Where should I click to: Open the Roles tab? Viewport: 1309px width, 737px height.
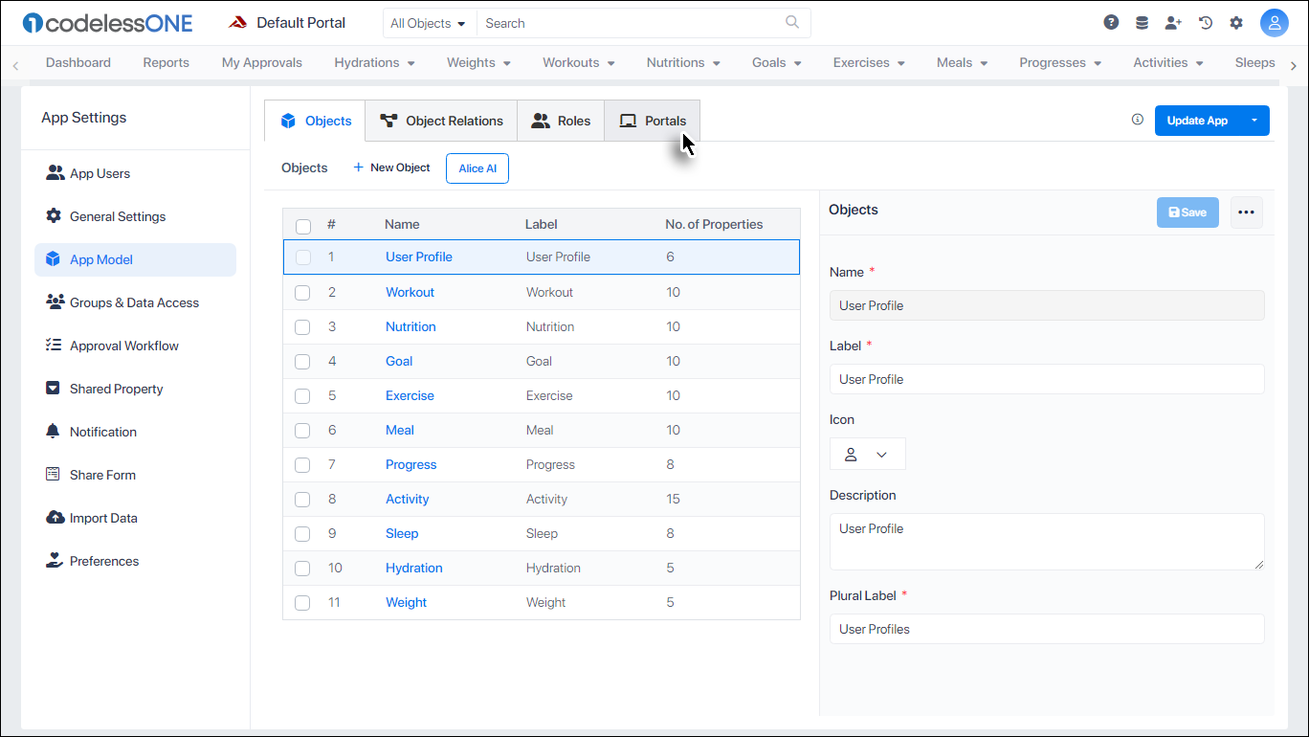pyautogui.click(x=561, y=121)
